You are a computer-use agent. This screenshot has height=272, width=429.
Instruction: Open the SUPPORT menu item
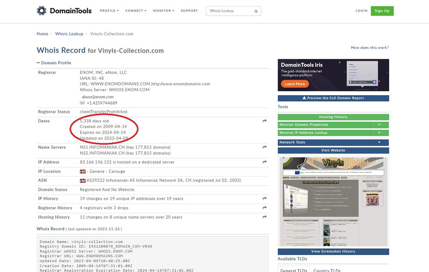tap(189, 11)
